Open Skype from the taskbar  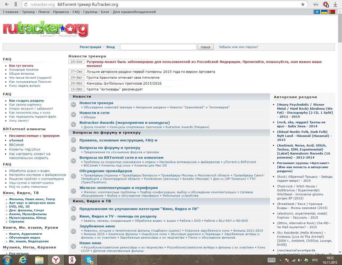(89, 260)
